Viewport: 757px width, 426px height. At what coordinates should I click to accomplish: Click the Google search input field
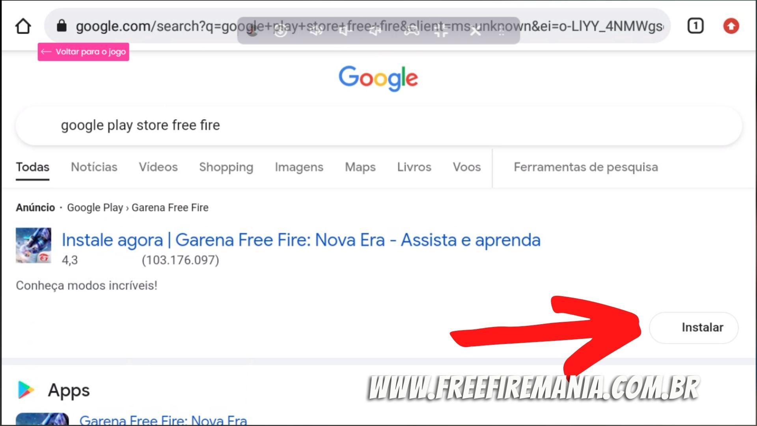[378, 125]
